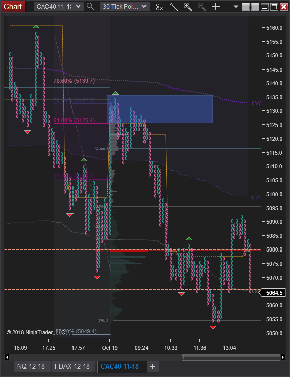The width and height of the screenshot is (290, 377).
Task: Click the 5064.5 current price marker
Action: pyautogui.click(x=274, y=293)
